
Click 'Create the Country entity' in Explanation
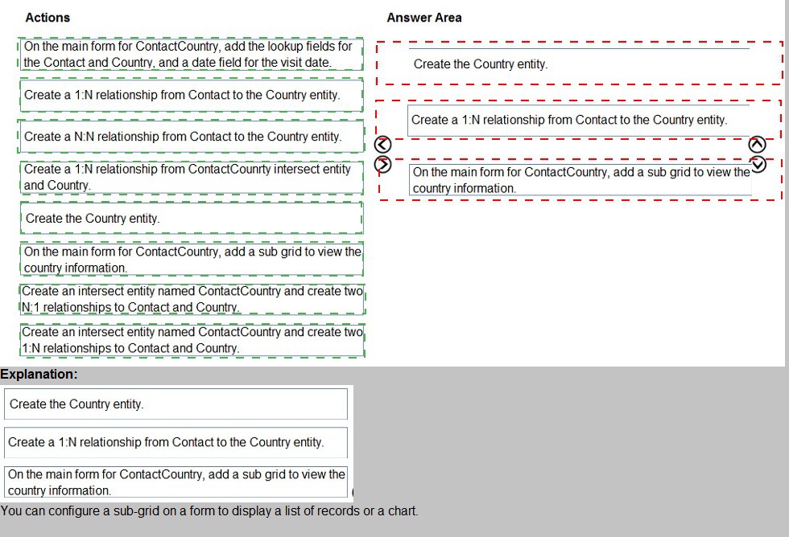tap(176, 404)
